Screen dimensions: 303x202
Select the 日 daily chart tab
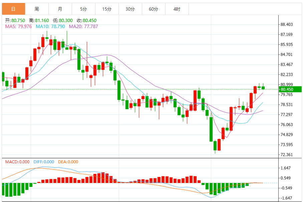(14, 9)
